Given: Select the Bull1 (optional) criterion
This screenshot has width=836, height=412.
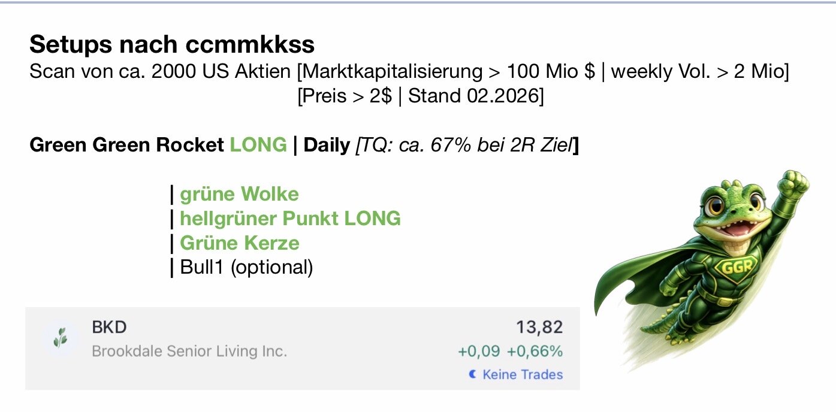Looking at the screenshot, I should [246, 267].
